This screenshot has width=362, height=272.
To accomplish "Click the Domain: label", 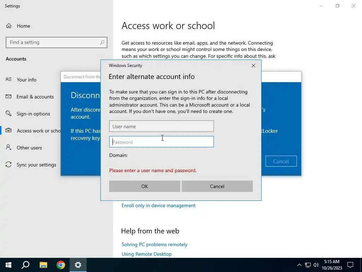I will (118, 155).
